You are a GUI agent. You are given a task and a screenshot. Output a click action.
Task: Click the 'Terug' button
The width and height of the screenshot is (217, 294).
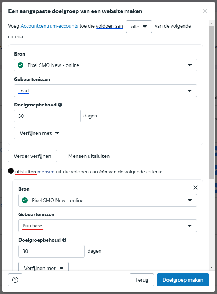click(142, 280)
